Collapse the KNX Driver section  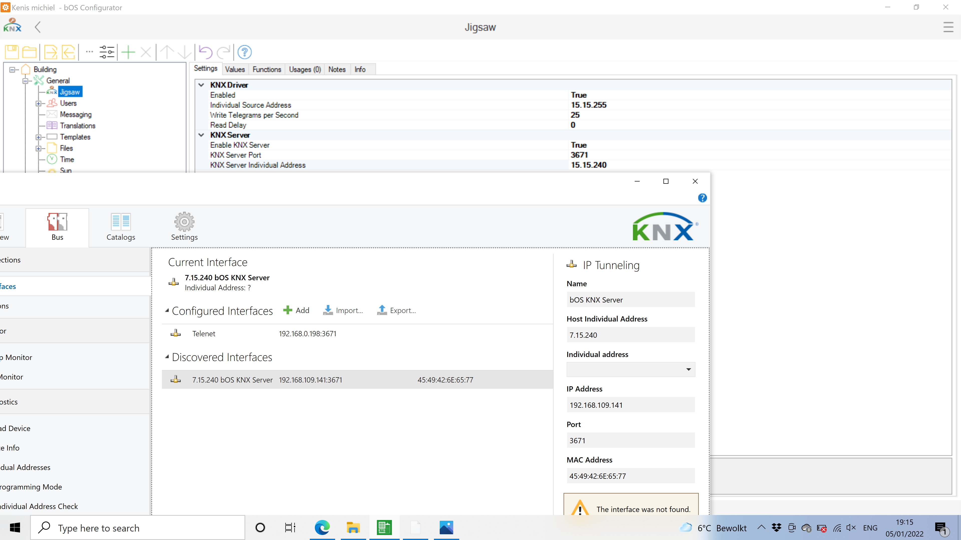point(201,85)
